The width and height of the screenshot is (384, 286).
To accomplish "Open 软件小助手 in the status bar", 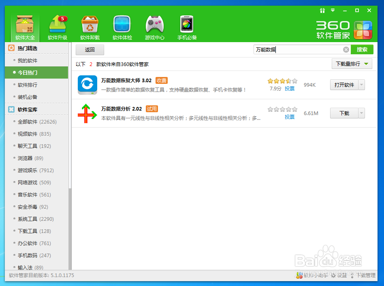I will pos(312,275).
